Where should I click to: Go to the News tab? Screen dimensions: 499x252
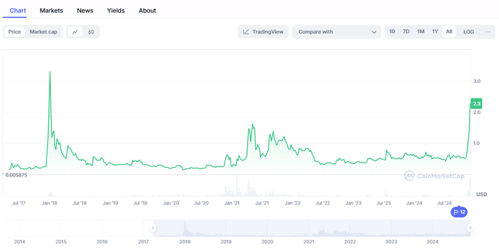(85, 11)
